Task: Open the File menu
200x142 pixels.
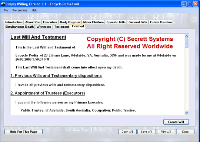Action: coord(6,10)
